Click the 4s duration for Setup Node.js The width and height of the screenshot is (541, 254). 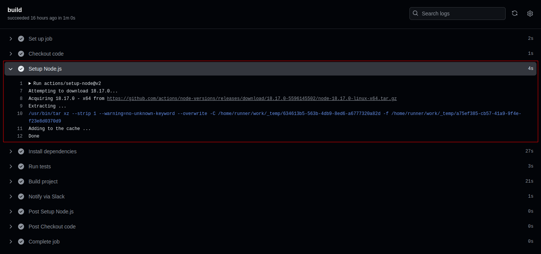pos(530,68)
